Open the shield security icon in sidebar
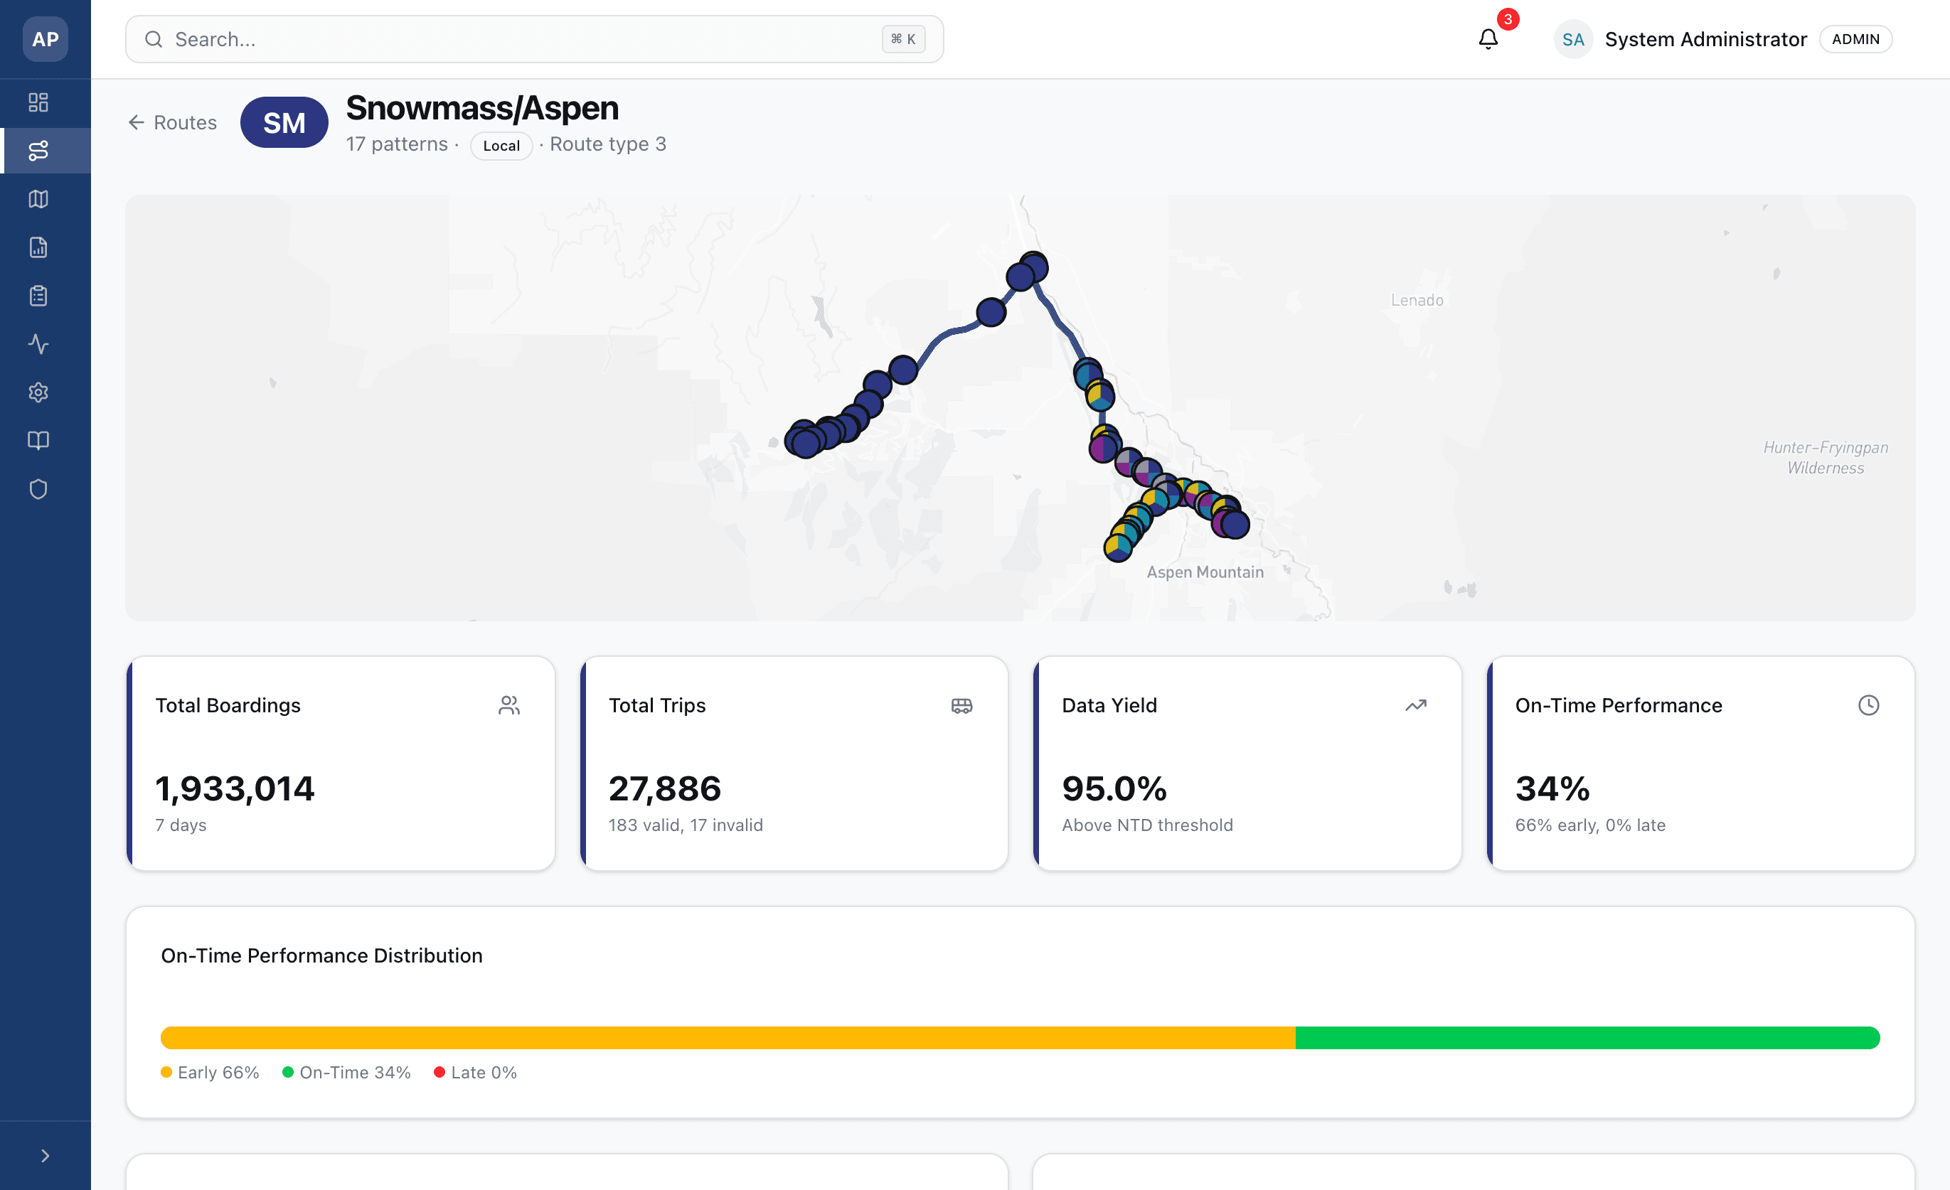 tap(38, 489)
